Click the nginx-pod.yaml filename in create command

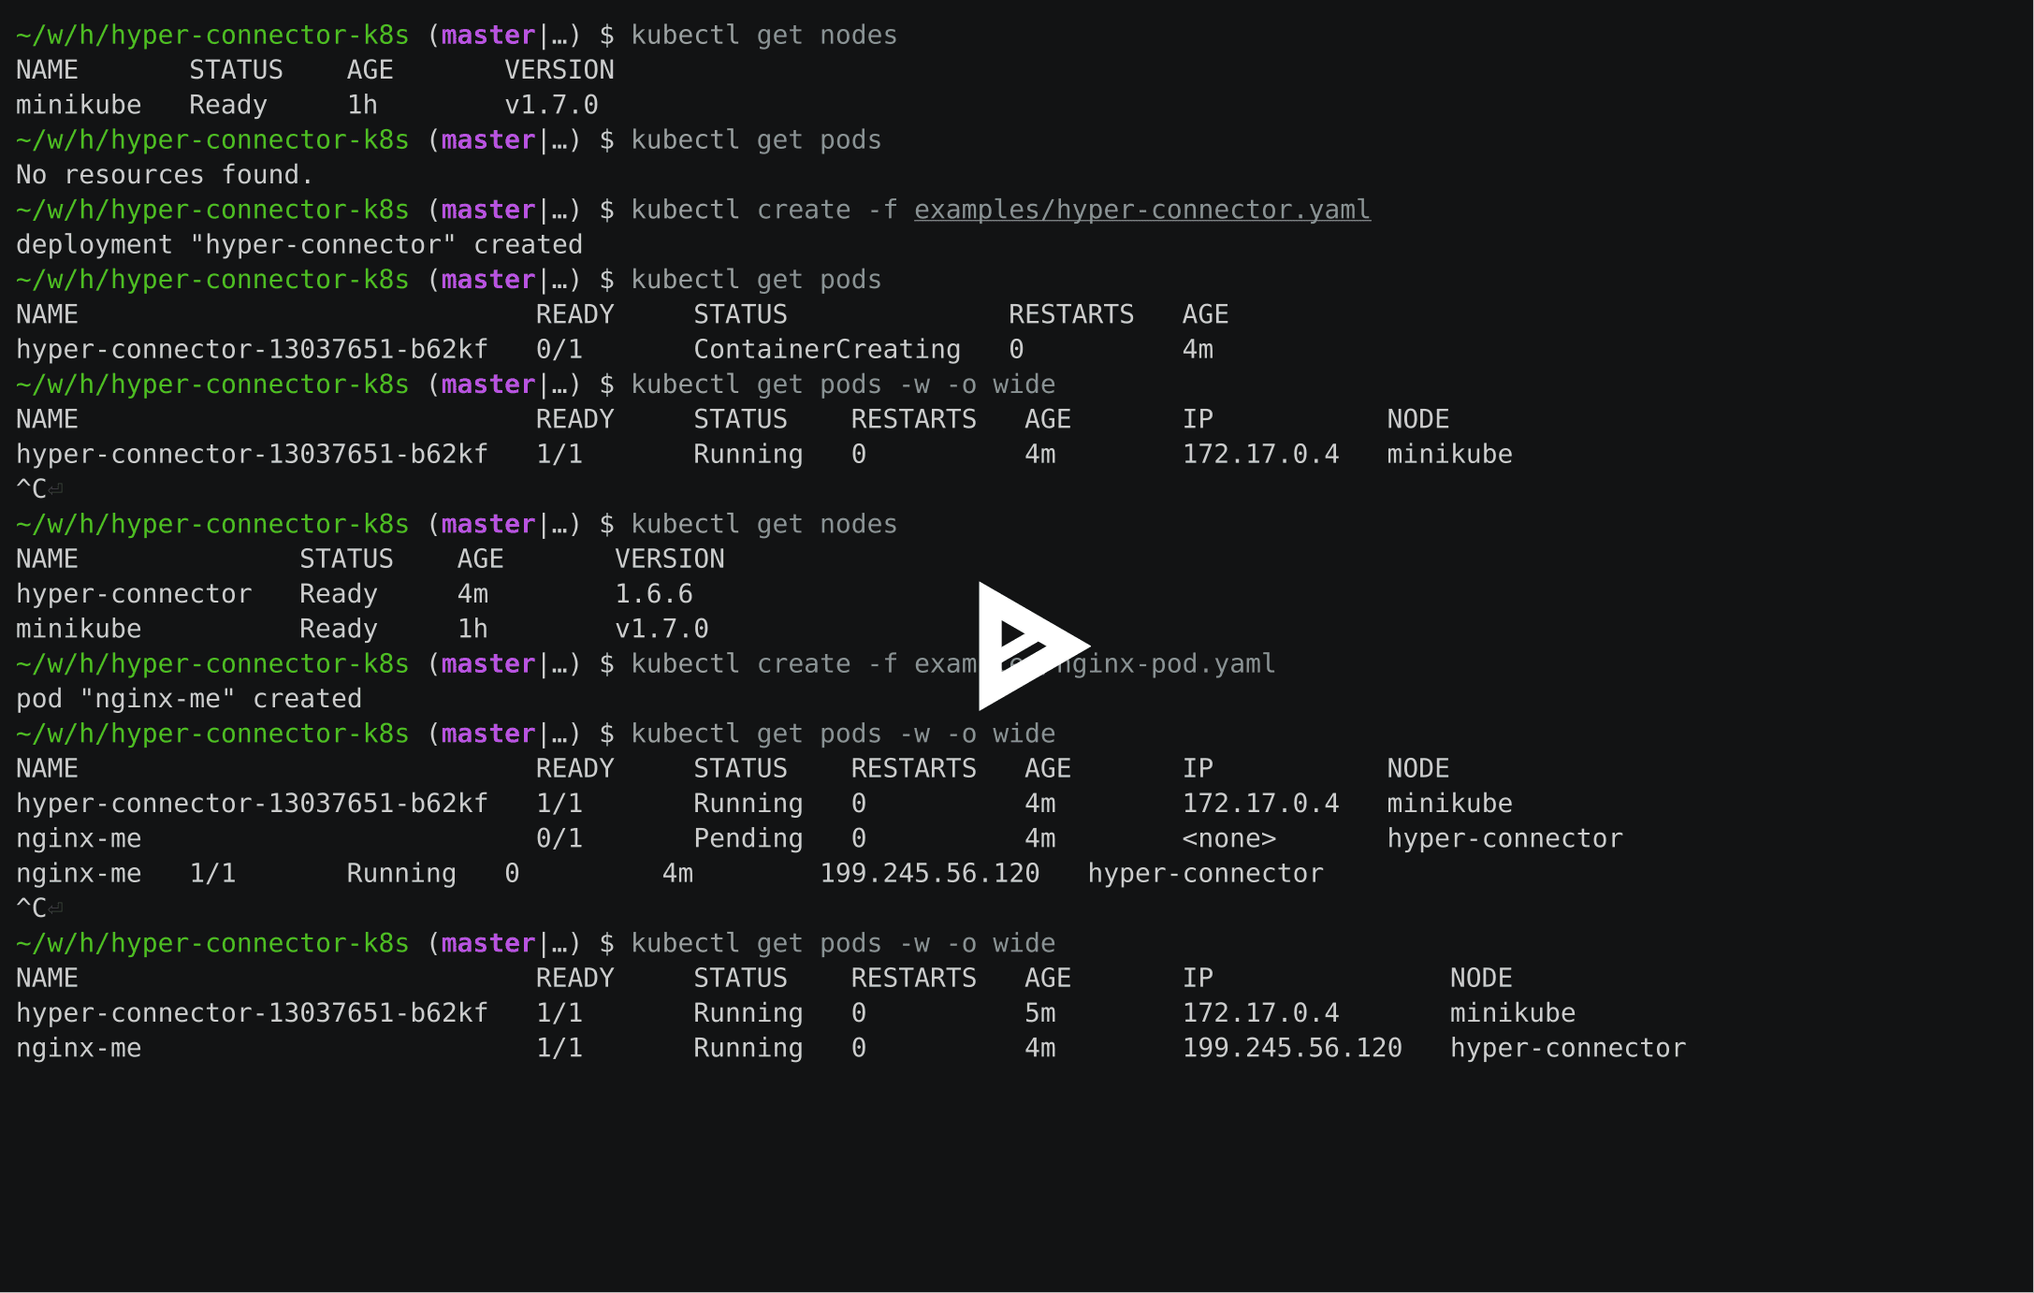tap(1165, 664)
